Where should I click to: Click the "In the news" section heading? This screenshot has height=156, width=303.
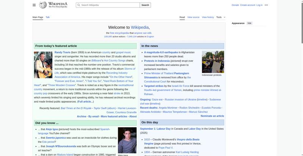click(150, 46)
